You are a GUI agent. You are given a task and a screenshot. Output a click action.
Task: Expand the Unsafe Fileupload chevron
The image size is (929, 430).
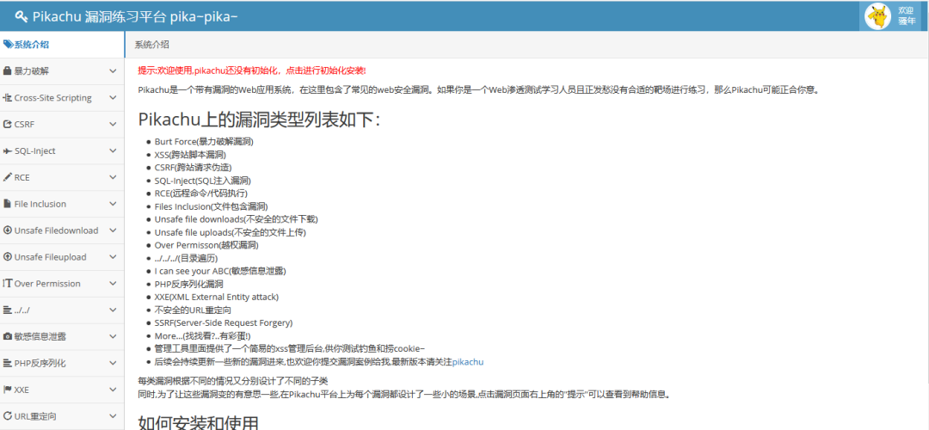[x=114, y=257]
